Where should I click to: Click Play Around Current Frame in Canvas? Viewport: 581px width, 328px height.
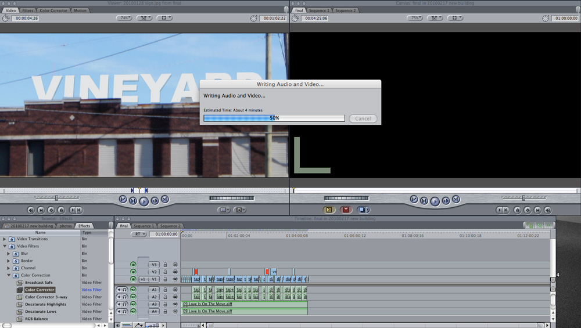point(446,201)
